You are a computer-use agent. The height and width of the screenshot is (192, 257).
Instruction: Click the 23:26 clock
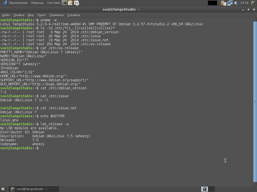click(244, 3)
